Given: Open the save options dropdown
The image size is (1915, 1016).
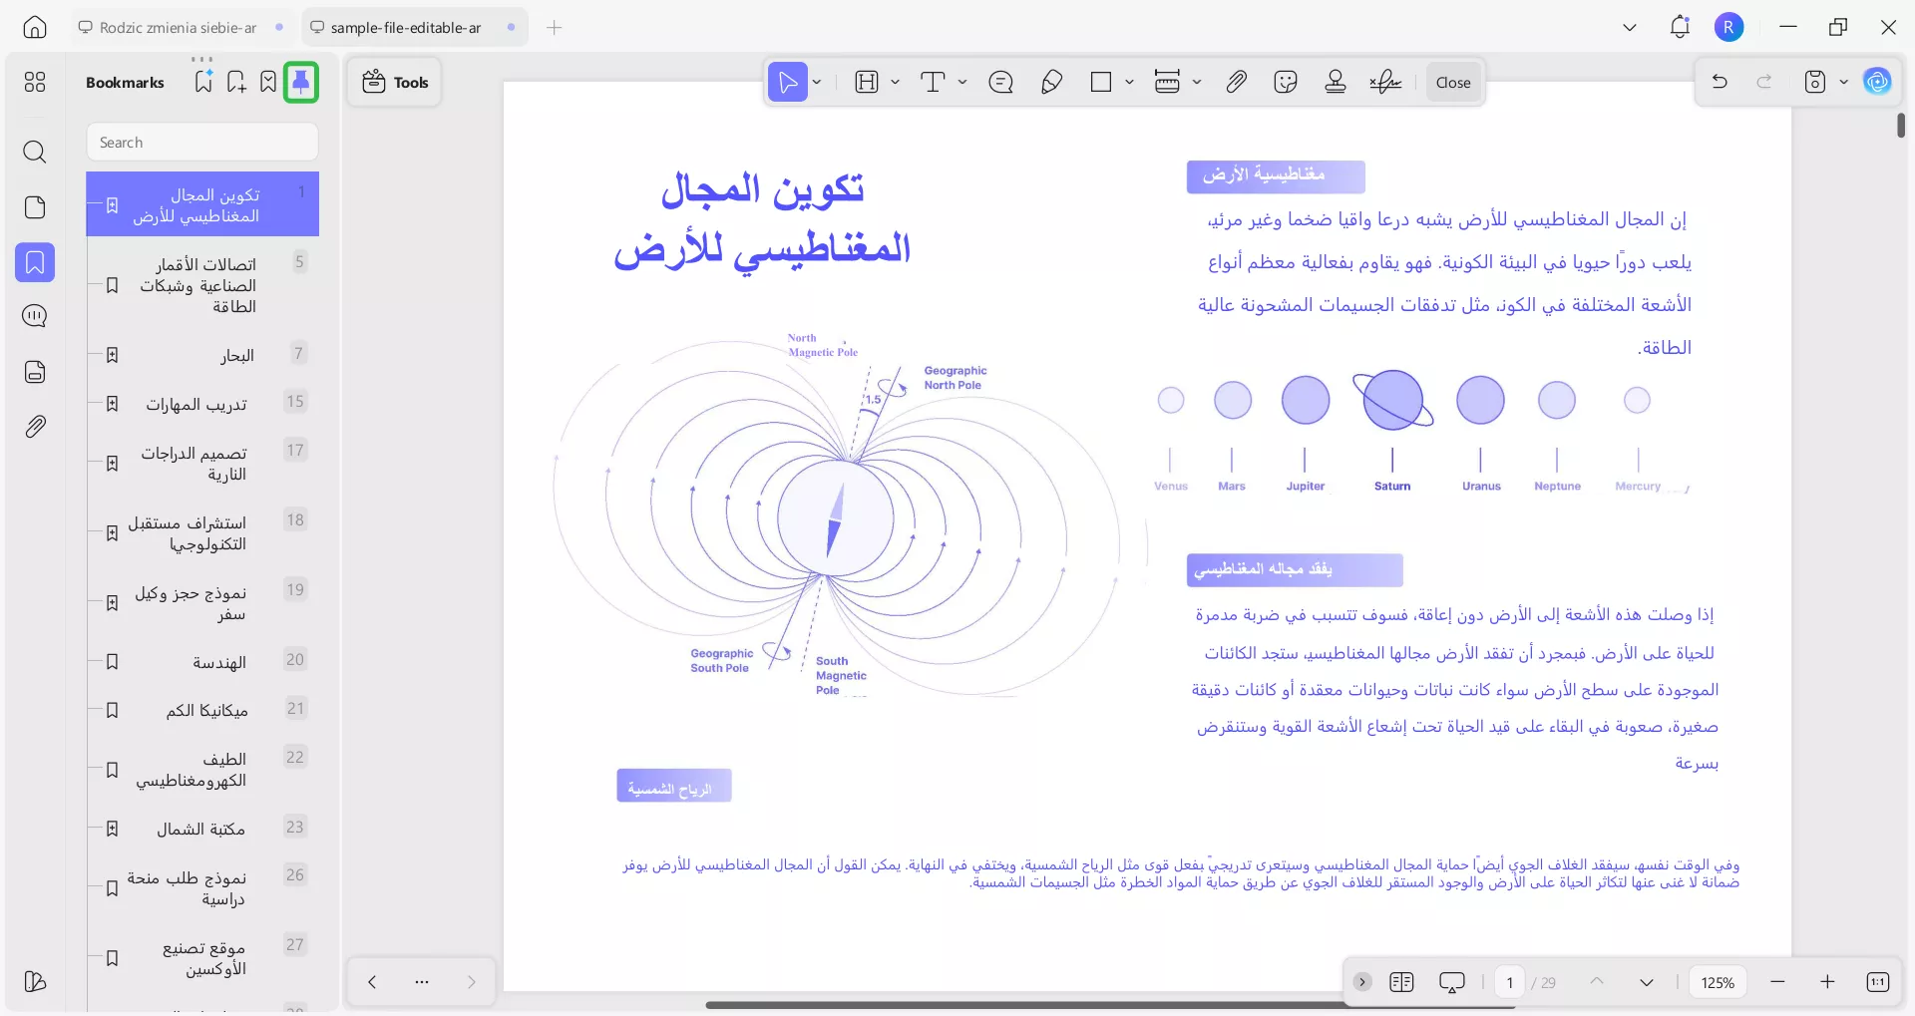Looking at the screenshot, I should click(1843, 82).
